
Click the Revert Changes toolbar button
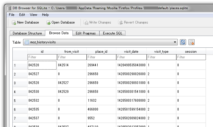click(x=133, y=22)
